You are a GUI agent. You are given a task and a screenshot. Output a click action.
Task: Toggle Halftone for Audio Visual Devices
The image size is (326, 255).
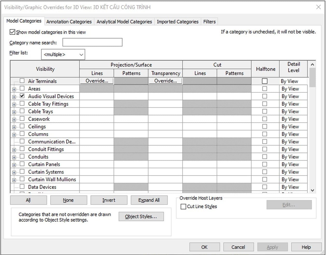(x=265, y=96)
